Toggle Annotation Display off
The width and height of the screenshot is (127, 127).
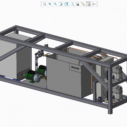click(89, 4)
